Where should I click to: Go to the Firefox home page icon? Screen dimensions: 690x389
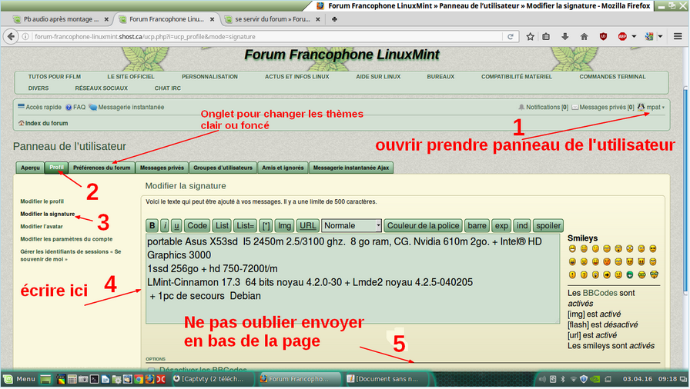tap(584, 36)
